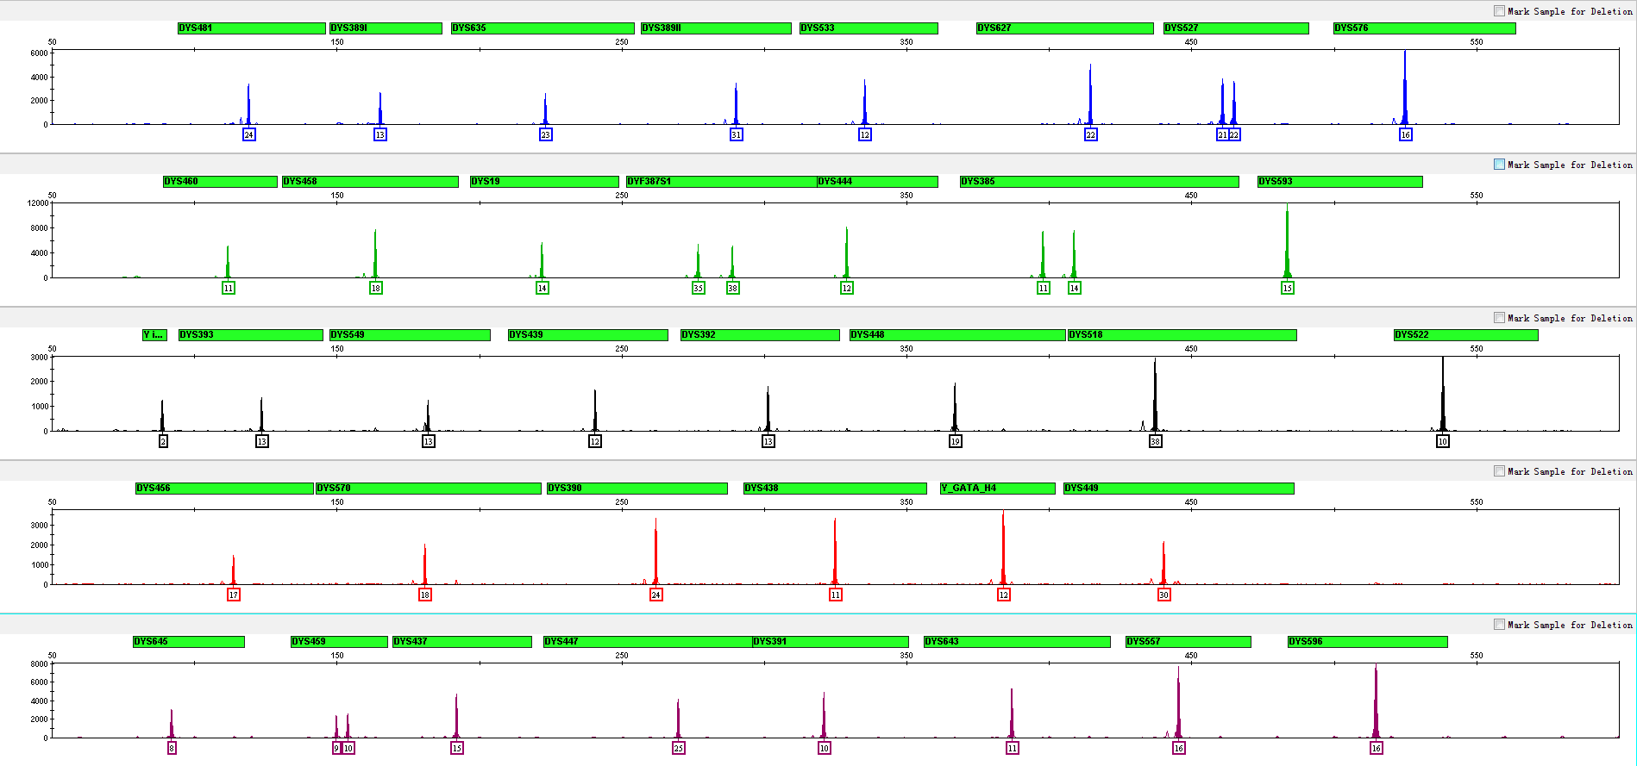Click allele label 9 under DYS459
This screenshot has width=1637, height=766.
click(x=336, y=749)
